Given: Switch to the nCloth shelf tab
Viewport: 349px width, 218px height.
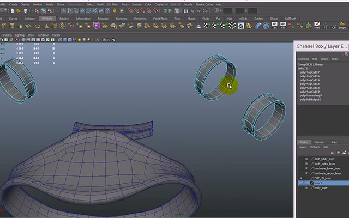Looking at the screenshot, I should point(243,19).
